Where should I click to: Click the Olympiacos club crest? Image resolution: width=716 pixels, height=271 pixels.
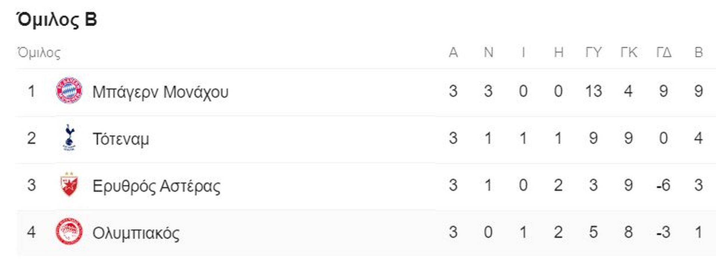69,232
